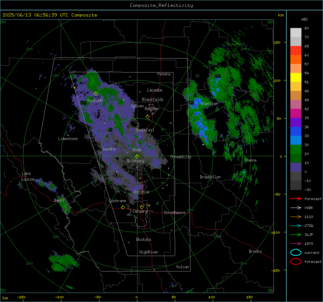
Task: Click the Calgary city label
Action: pyautogui.click(x=140, y=211)
